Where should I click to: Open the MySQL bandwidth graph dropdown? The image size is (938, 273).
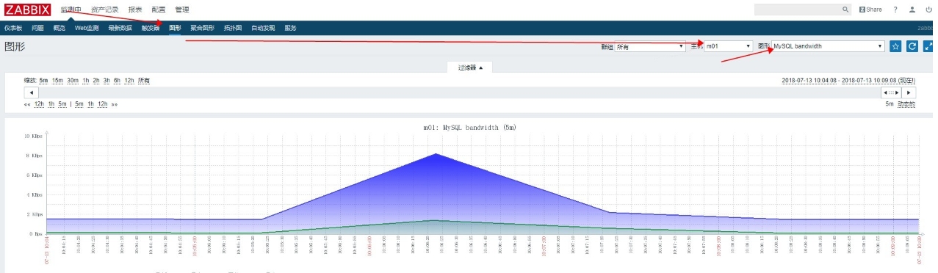[828, 46]
